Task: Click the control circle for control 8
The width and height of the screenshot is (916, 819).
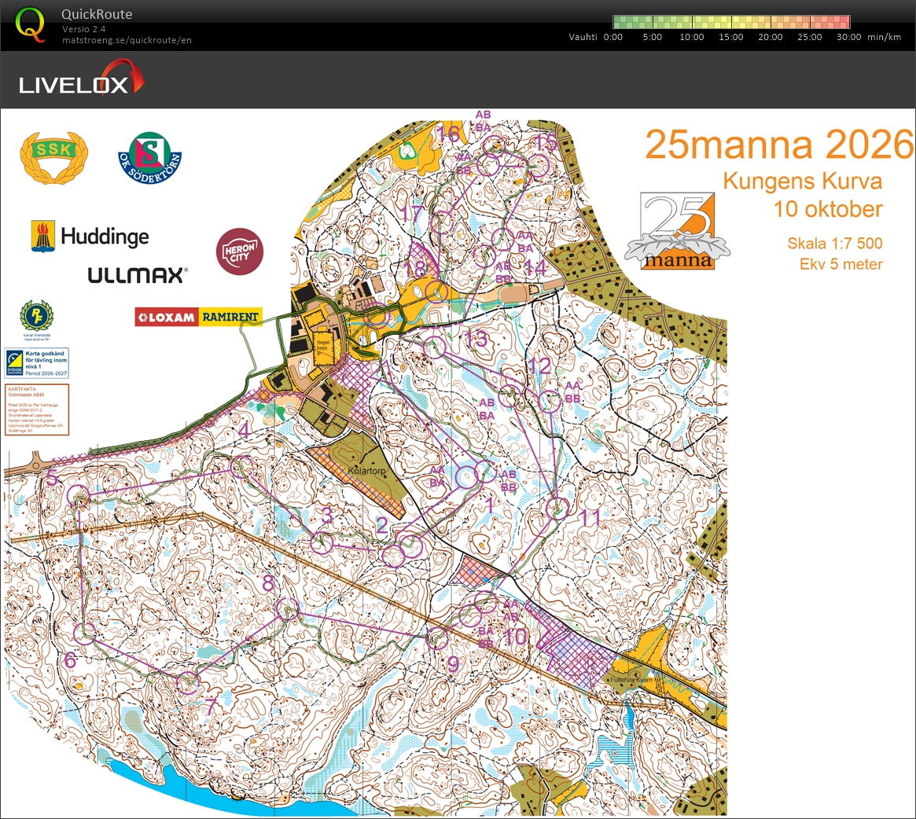Action: (287, 610)
